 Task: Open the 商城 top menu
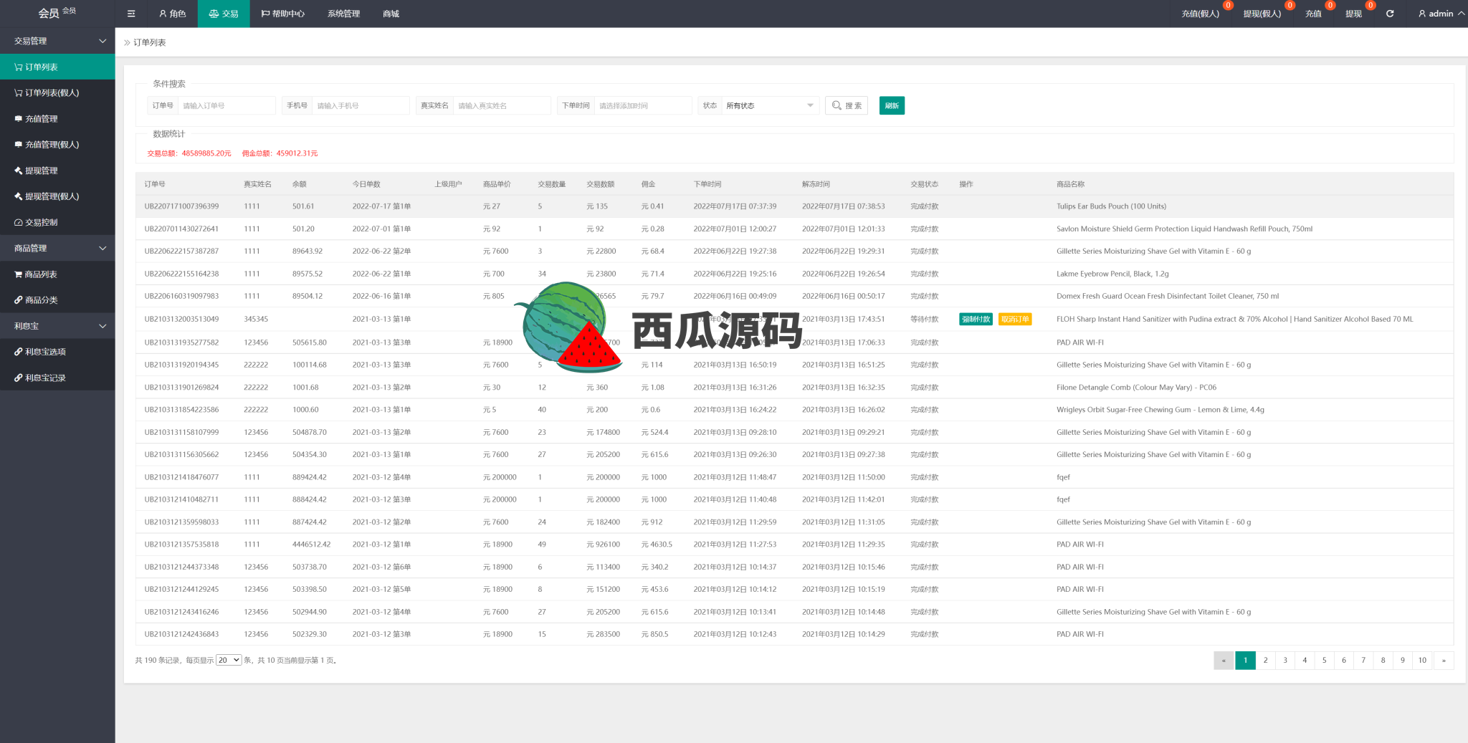[391, 14]
